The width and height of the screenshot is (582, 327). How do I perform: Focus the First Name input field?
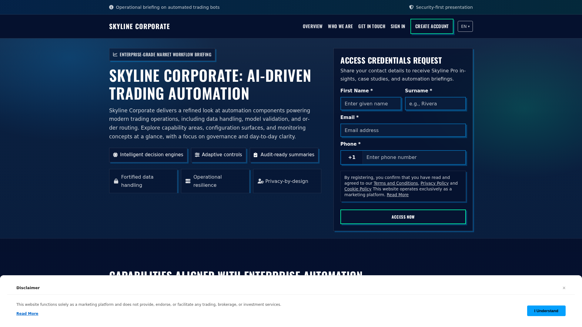pos(371,104)
